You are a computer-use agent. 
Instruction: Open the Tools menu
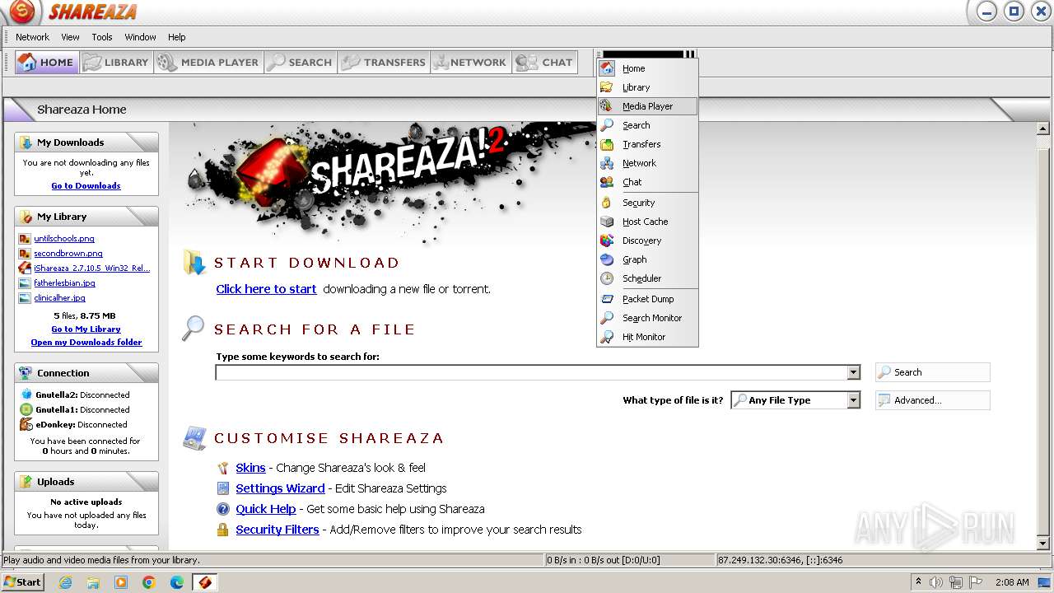click(x=102, y=37)
